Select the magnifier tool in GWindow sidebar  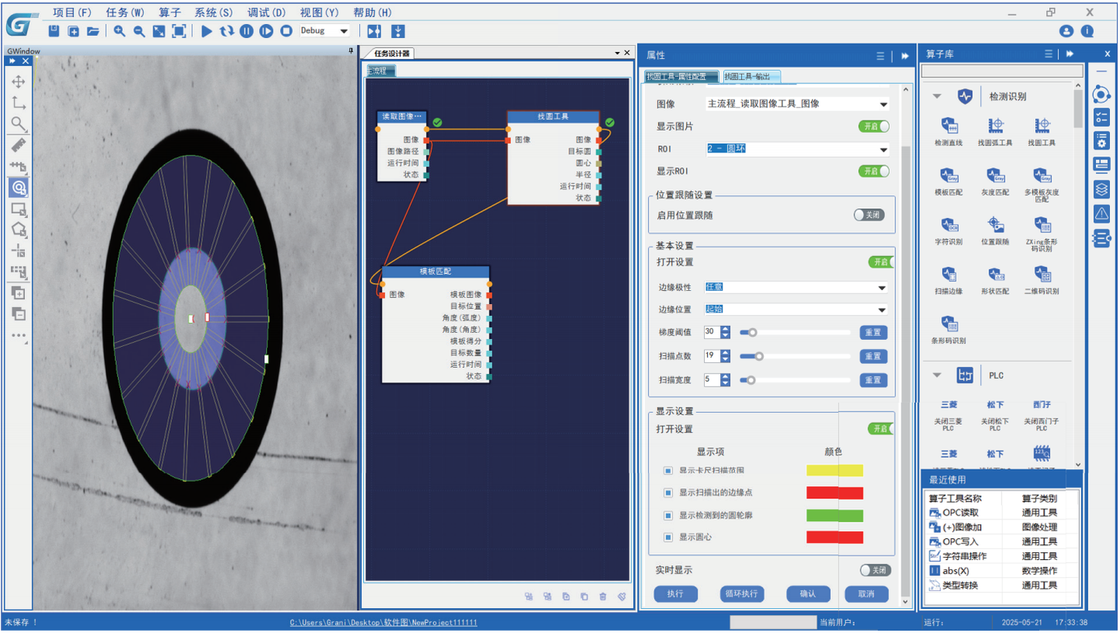(x=19, y=124)
